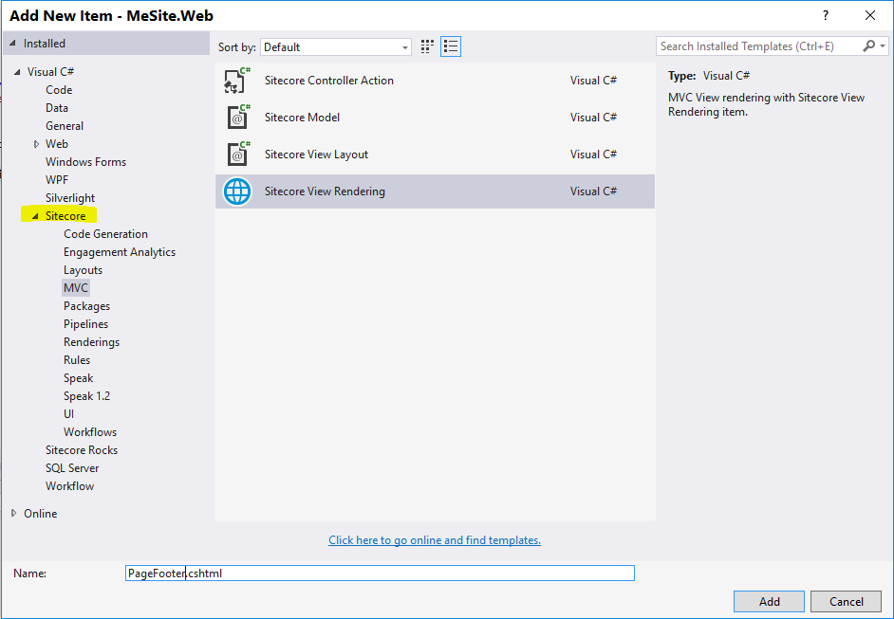
Task: Select the Engagement Analytics category
Action: tap(120, 252)
